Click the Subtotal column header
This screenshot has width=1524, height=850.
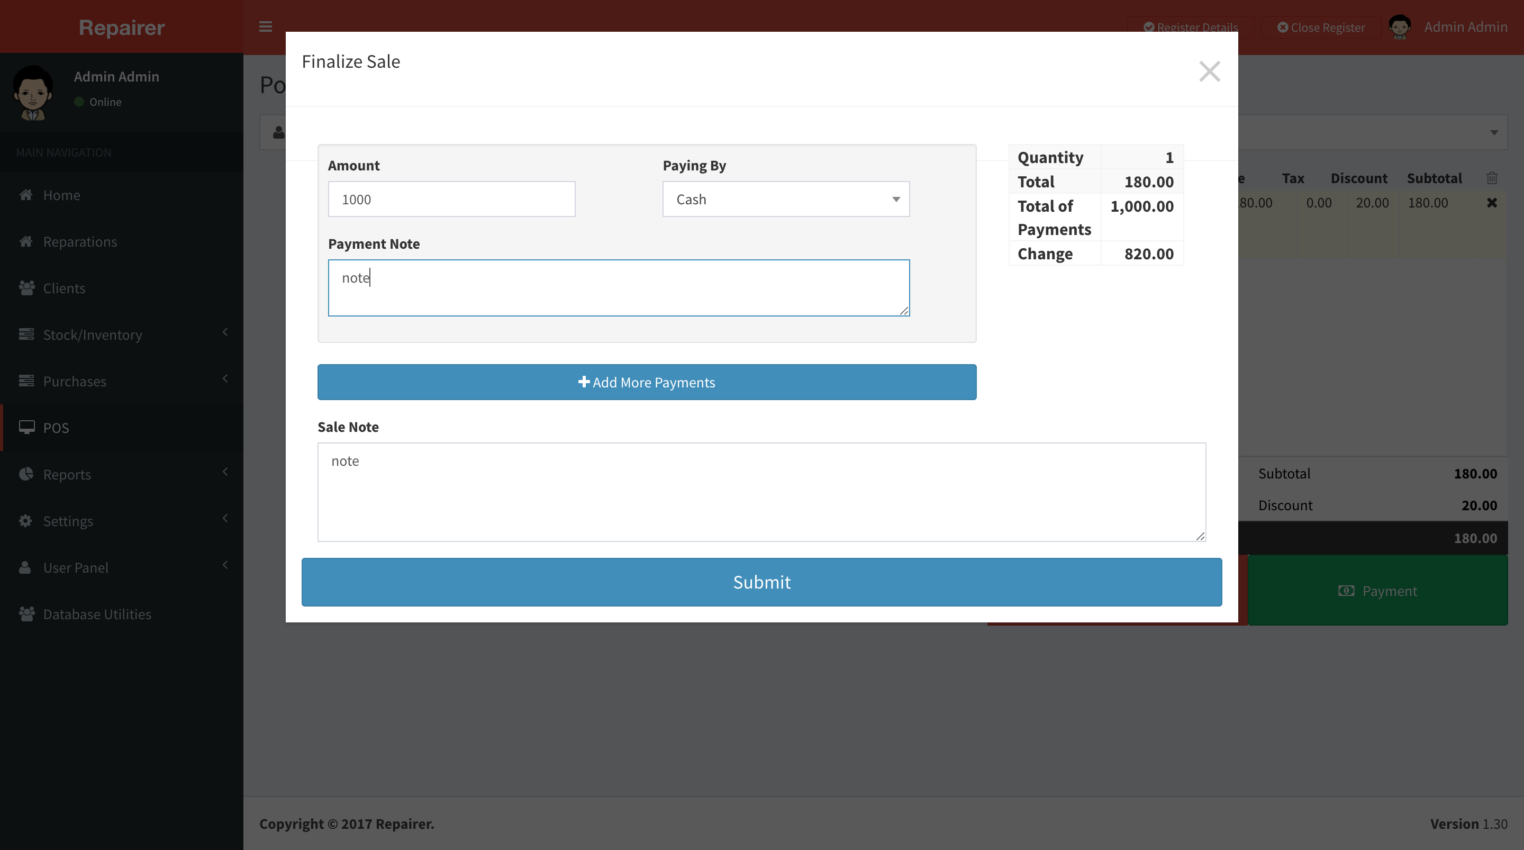click(x=1434, y=178)
